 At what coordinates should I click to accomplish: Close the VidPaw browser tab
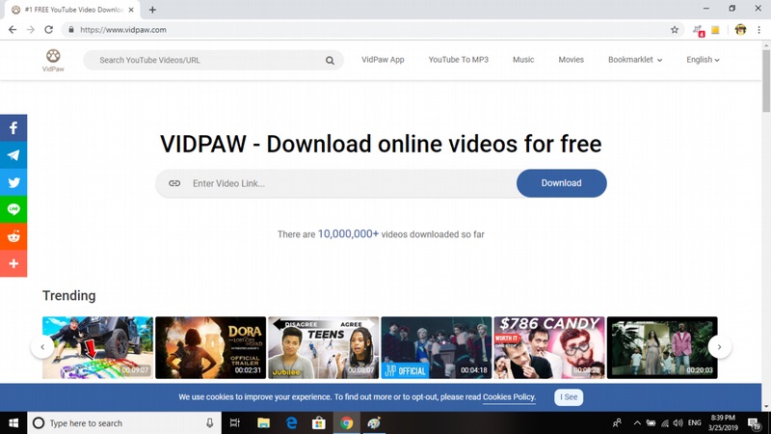click(x=131, y=10)
